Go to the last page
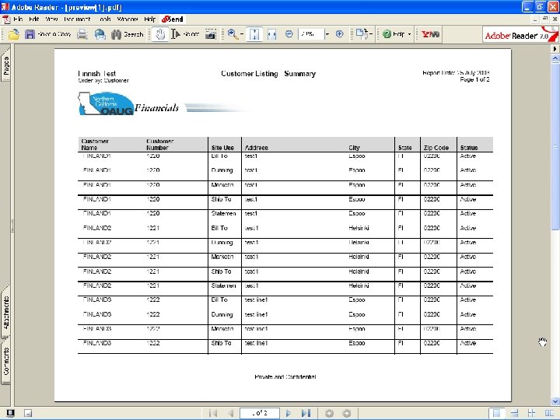560x420 pixels. pos(306,413)
